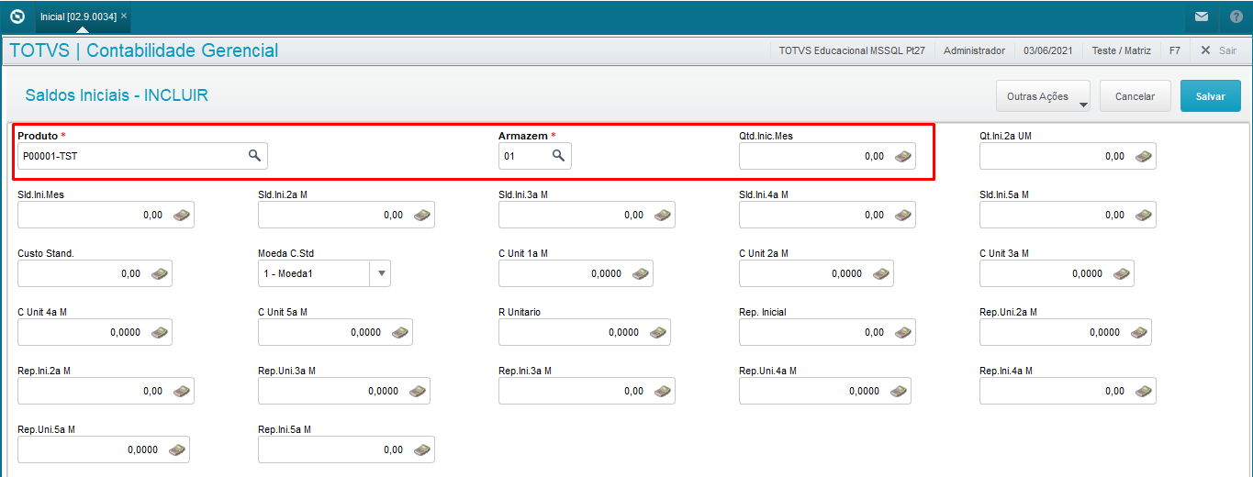Open calculator icon for Rep.Uni.5a M
Screen dimensions: 1253x477
point(178,450)
